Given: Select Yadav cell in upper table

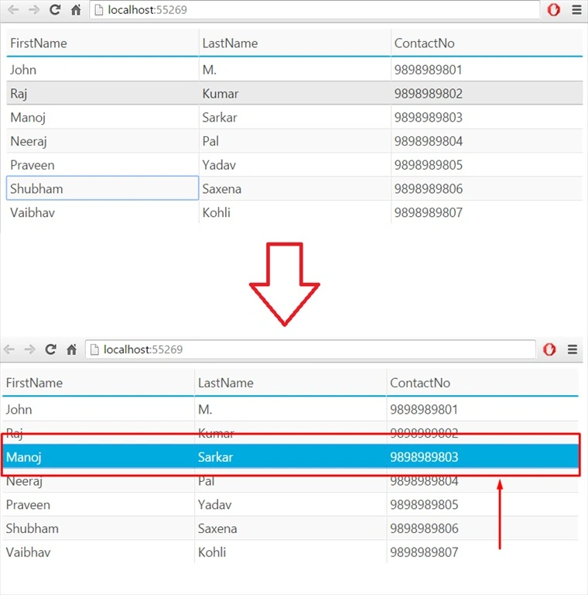Looking at the screenshot, I should (x=295, y=165).
